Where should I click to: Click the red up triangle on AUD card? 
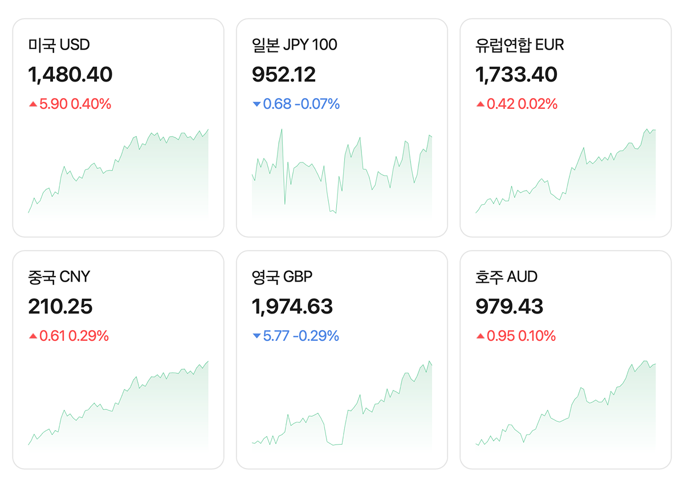coord(481,336)
